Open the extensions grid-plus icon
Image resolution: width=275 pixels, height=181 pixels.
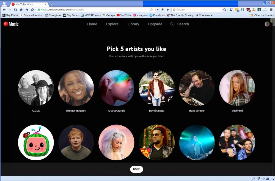(x=231, y=10)
